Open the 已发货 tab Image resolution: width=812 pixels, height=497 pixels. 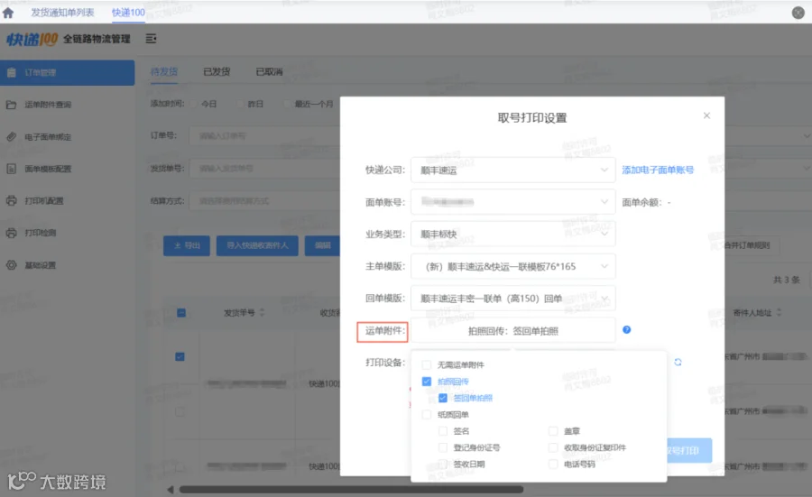[217, 71]
